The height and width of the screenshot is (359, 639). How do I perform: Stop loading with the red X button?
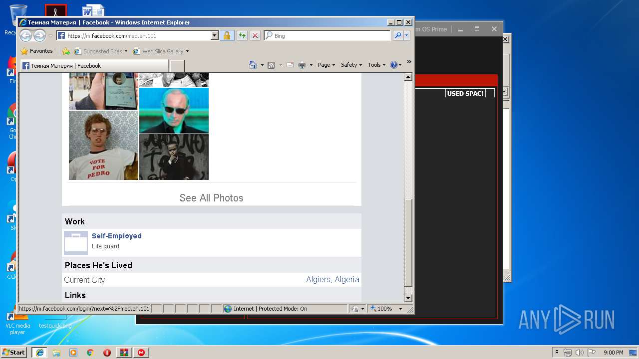click(x=255, y=35)
